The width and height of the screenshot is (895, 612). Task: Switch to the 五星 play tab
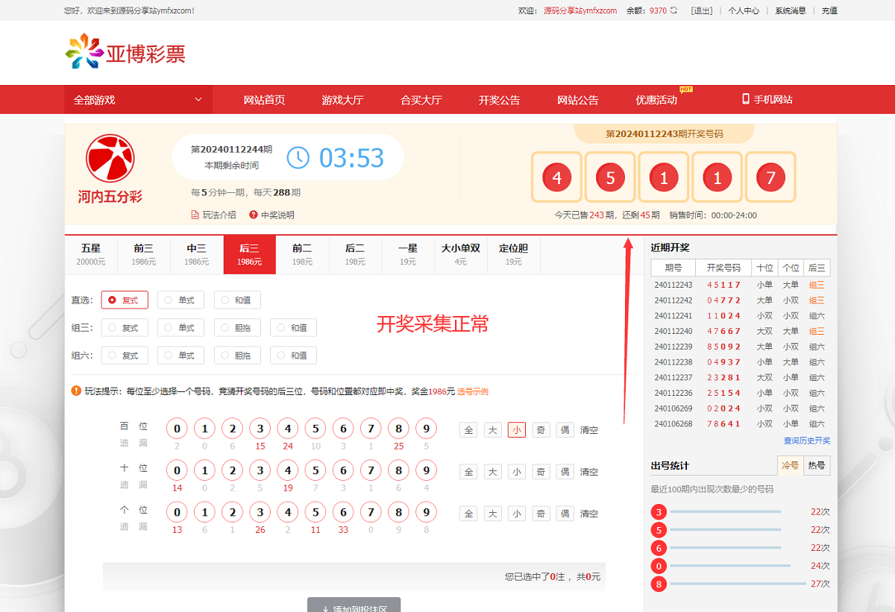tap(91, 254)
